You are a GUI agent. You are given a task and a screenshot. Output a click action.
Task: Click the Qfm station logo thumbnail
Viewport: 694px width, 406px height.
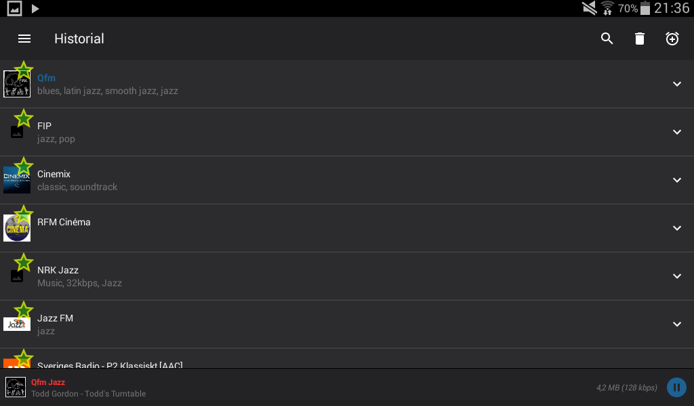point(16,84)
